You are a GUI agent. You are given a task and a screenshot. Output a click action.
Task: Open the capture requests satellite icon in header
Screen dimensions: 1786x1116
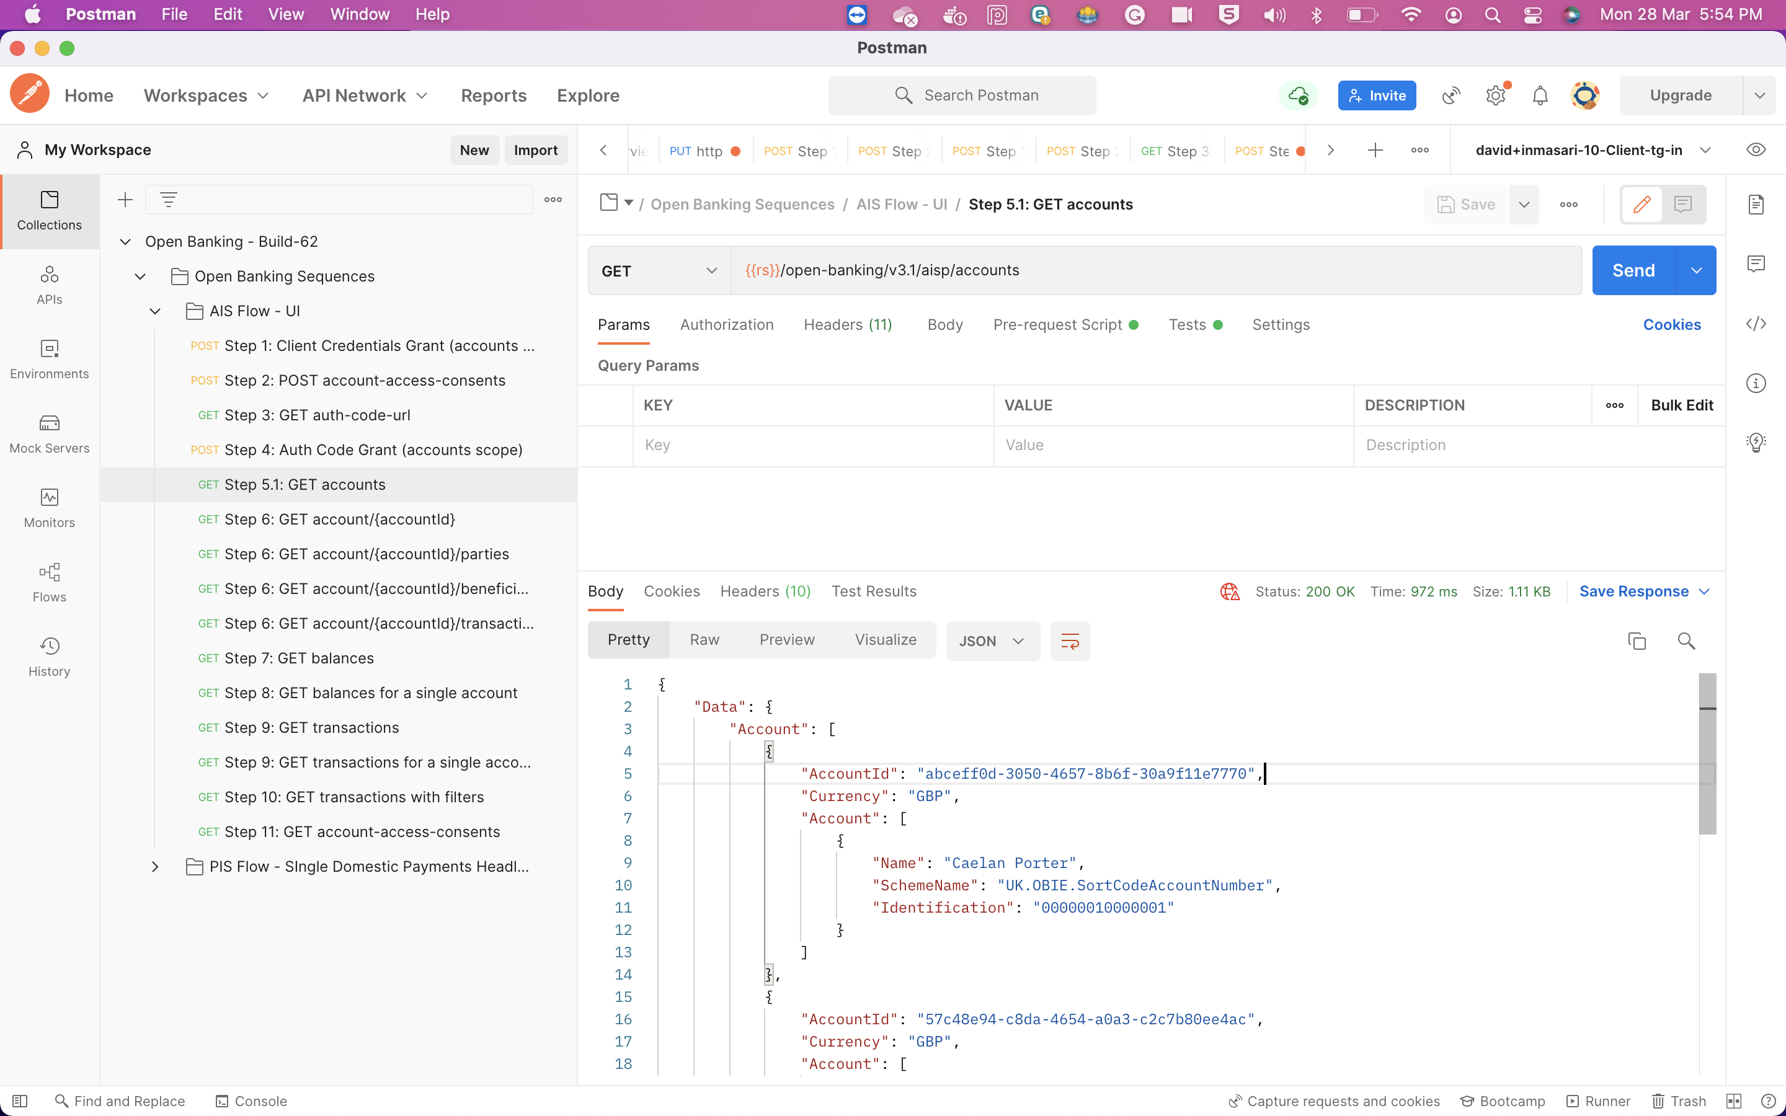pyautogui.click(x=1451, y=95)
